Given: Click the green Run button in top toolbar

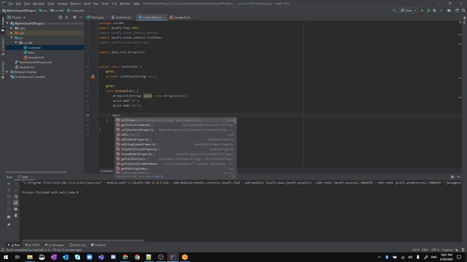Looking at the screenshot, I should pyautogui.click(x=422, y=11).
